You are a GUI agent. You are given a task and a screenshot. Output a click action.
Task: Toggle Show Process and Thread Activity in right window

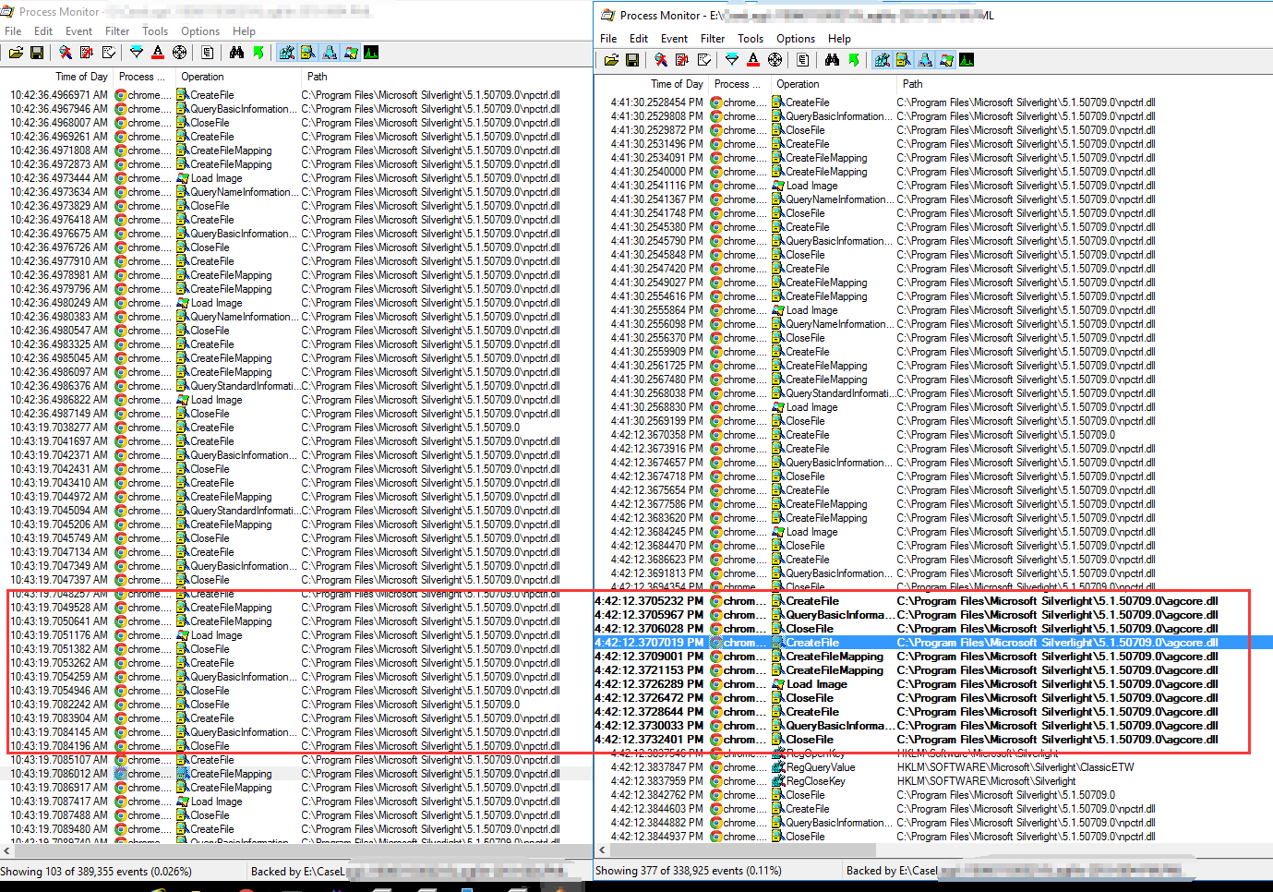[946, 60]
